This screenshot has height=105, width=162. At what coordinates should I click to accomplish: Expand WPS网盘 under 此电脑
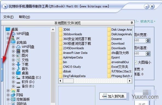tap(13, 47)
